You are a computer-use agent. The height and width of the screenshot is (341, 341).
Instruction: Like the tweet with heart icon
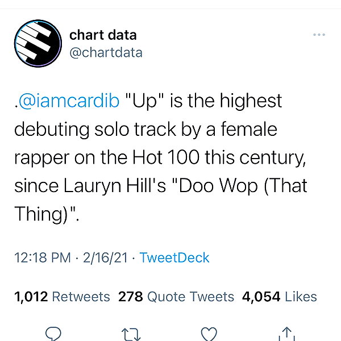coord(209,334)
